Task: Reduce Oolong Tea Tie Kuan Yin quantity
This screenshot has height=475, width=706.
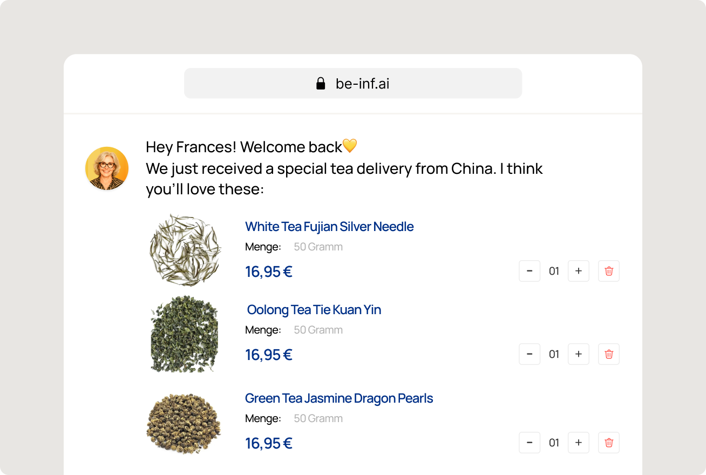Action: pos(529,354)
